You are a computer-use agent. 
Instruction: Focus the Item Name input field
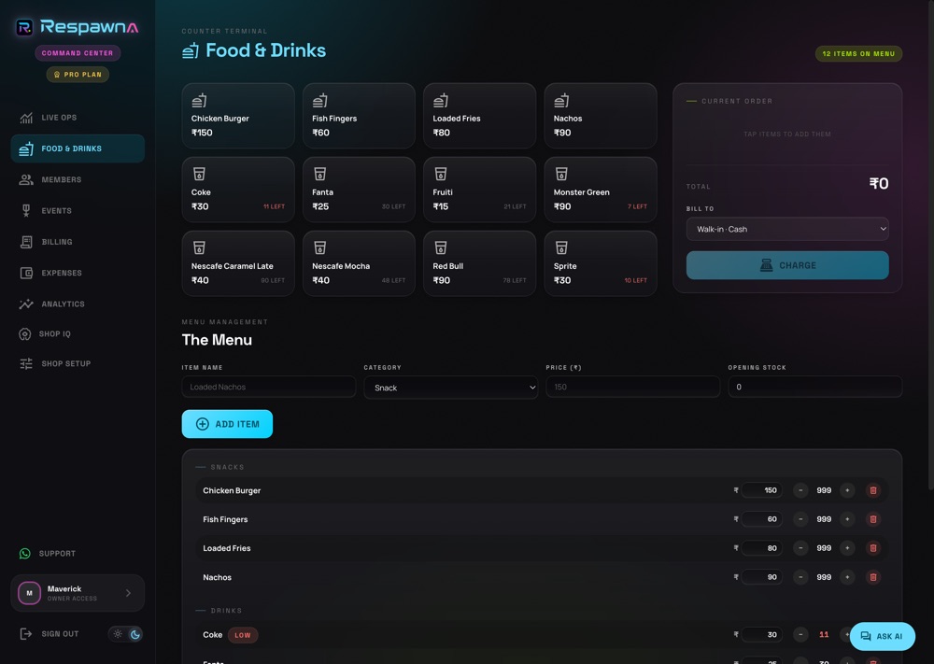269,387
